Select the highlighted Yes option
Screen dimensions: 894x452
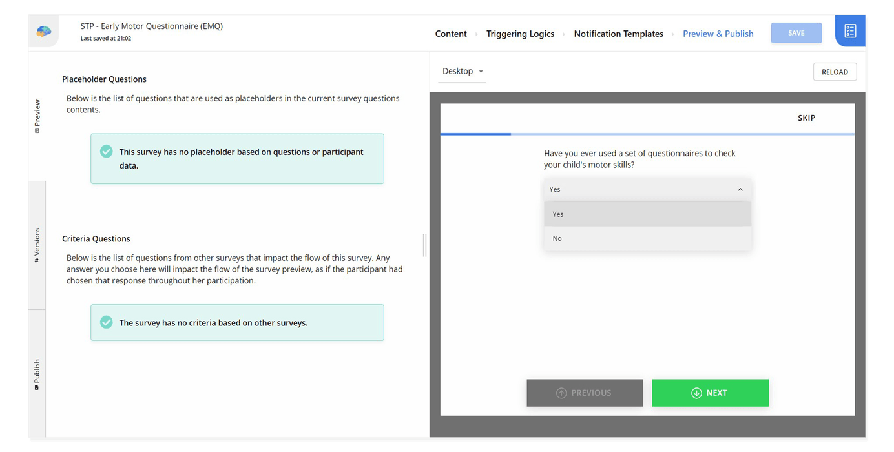647,214
